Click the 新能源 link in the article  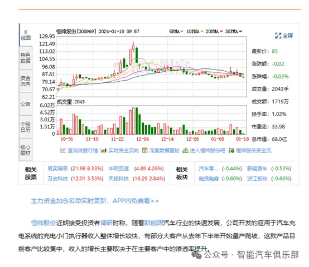point(154,223)
